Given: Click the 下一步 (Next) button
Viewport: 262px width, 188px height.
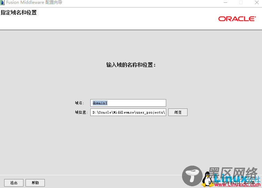Looking at the screenshot, I should pos(249,182).
